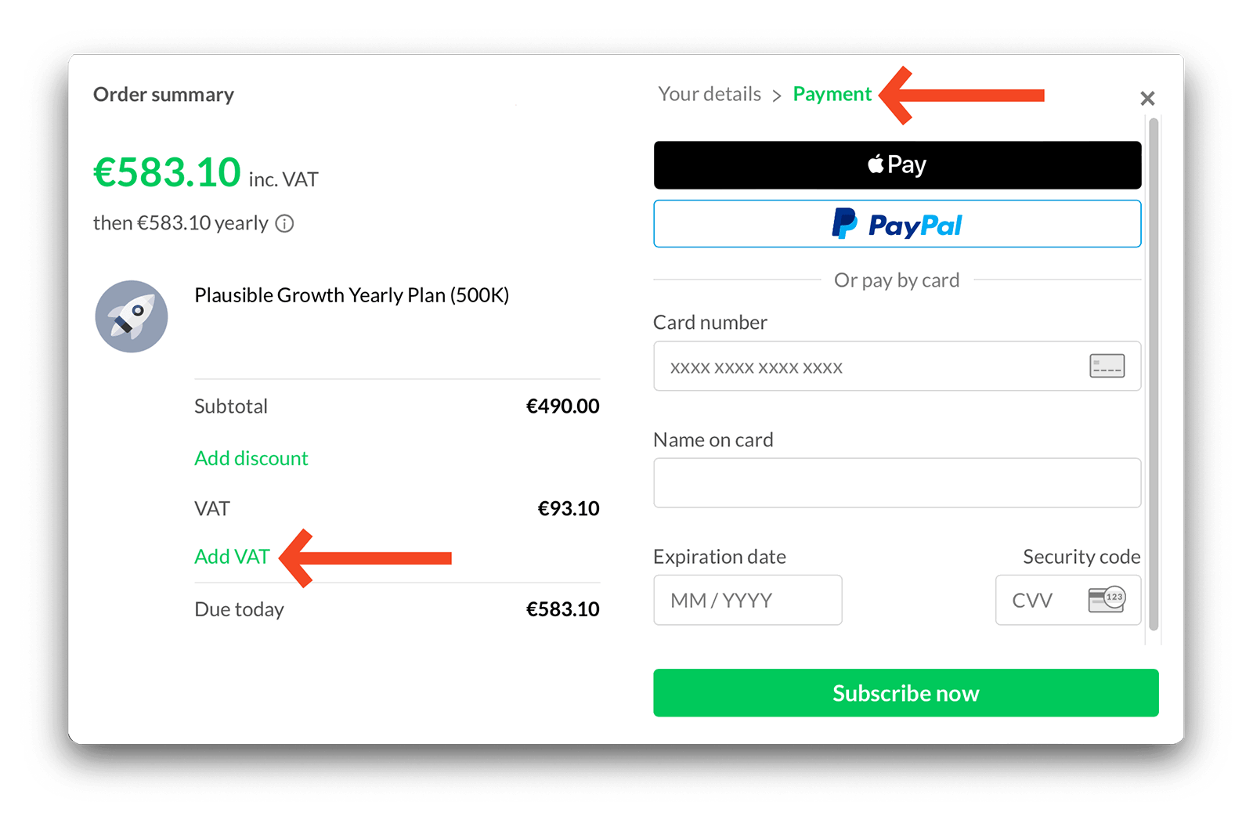1253x816 pixels.
Task: Click the Apple Pay logo icon
Action: click(874, 164)
